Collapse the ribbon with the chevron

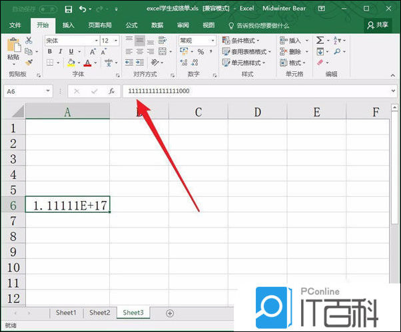pyautogui.click(x=392, y=75)
